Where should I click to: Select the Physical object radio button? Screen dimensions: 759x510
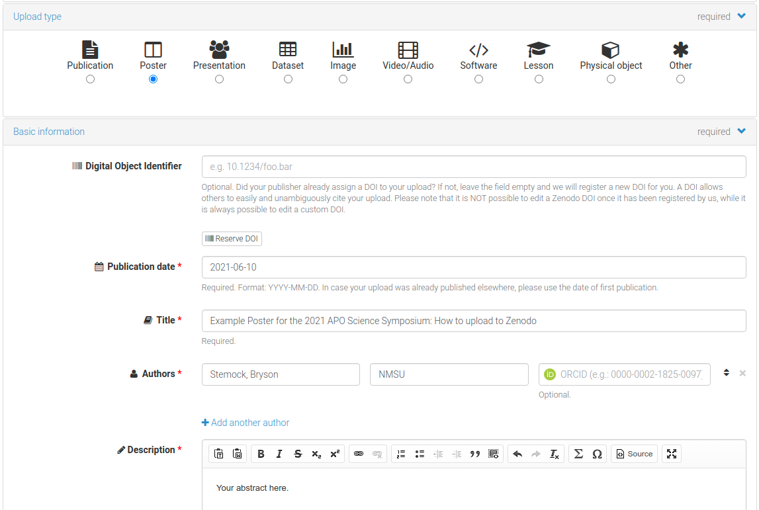click(611, 79)
